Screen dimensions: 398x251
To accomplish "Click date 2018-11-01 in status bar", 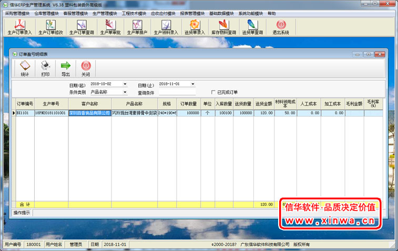I will coord(115,244).
